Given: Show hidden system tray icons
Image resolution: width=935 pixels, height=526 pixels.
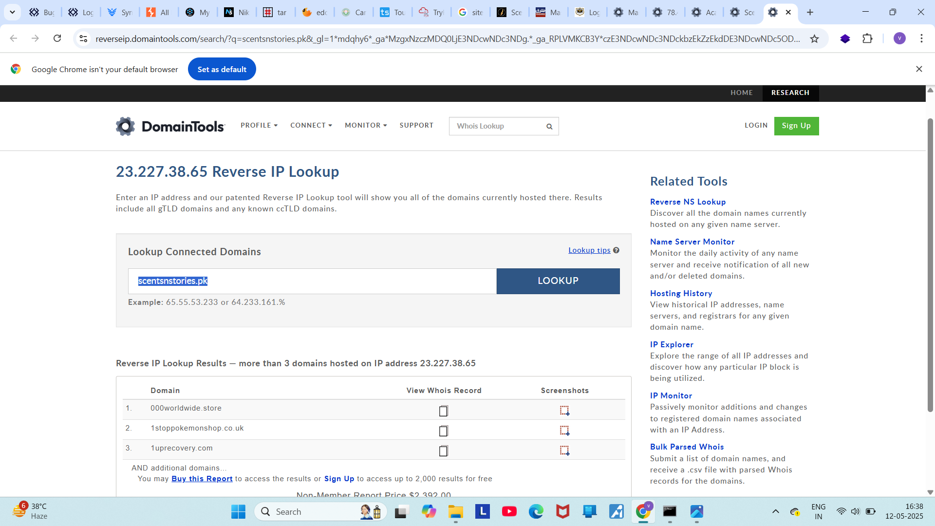Looking at the screenshot, I should [x=776, y=512].
